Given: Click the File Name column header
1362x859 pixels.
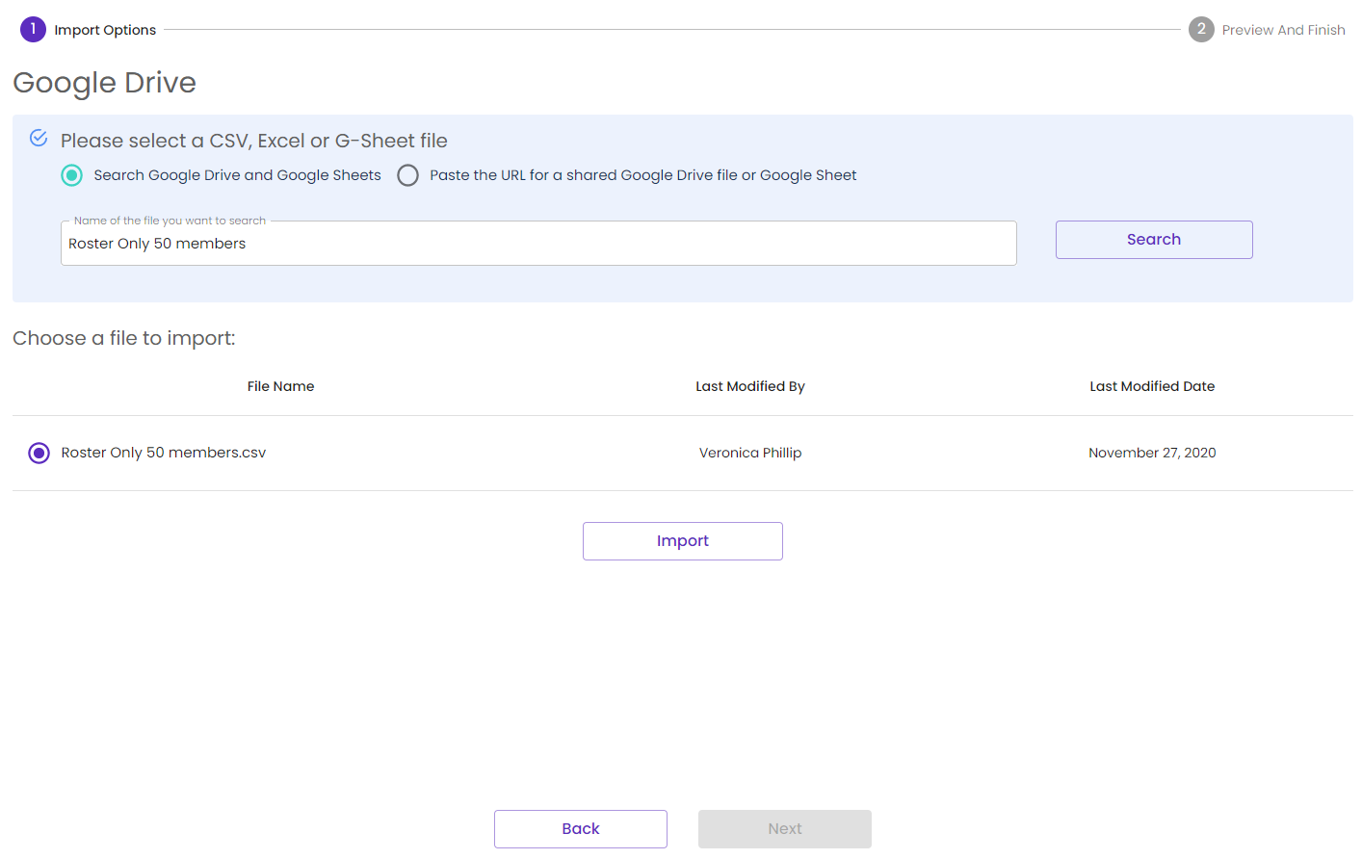Looking at the screenshot, I should [x=280, y=386].
